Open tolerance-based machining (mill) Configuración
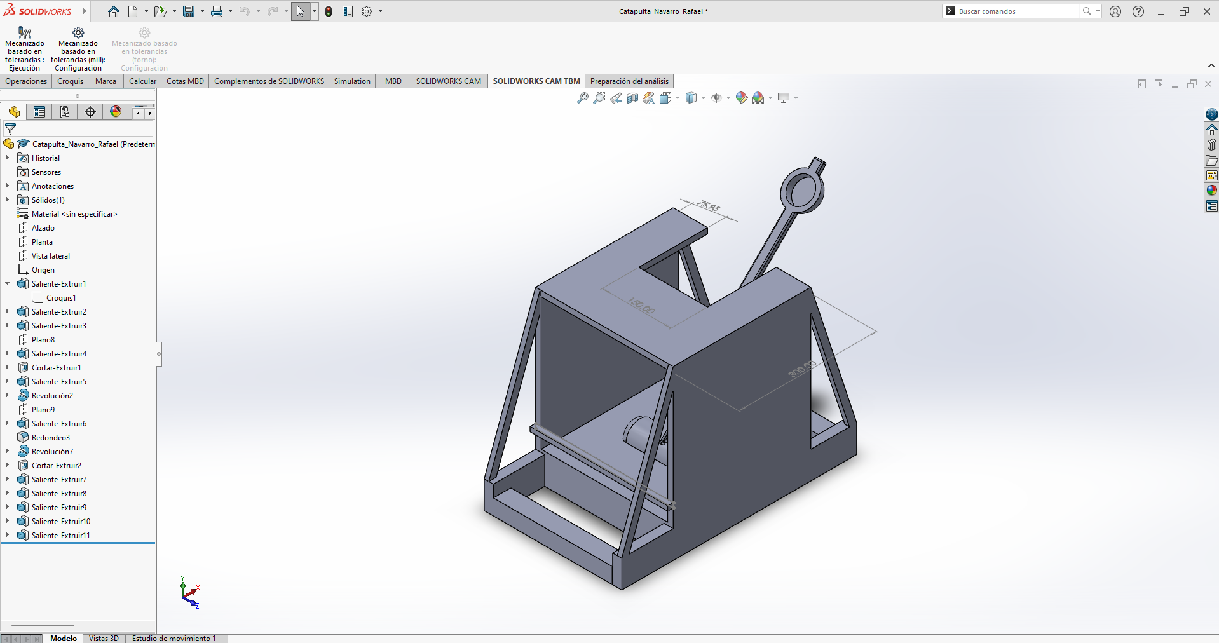Screen dimensions: 1219x643 click(78, 49)
